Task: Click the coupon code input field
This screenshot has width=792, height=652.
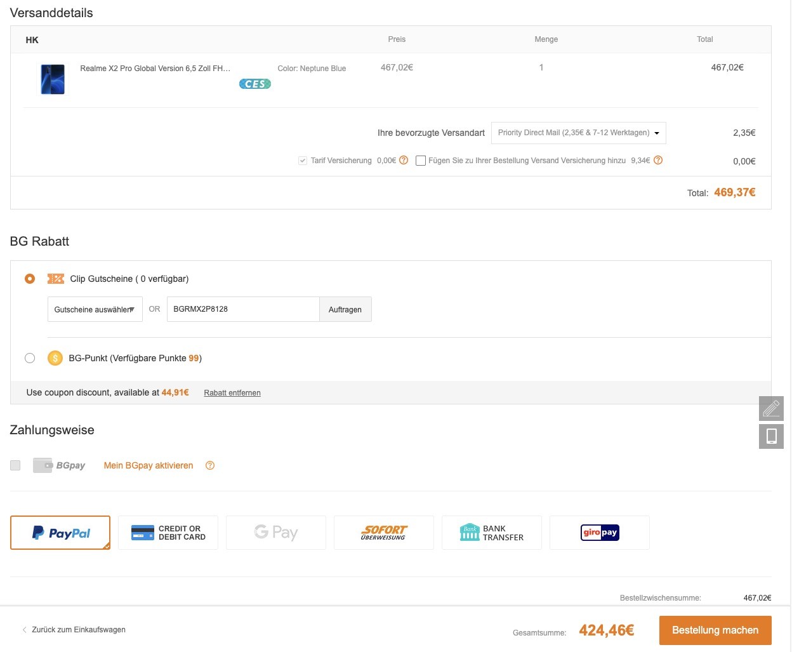Action: tap(243, 309)
